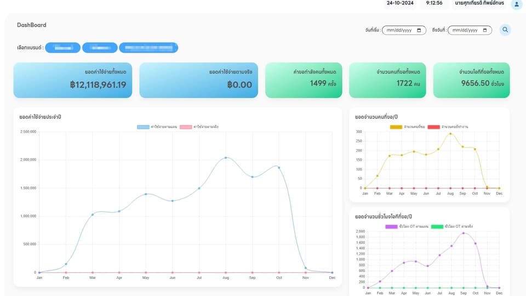
Task: Click the magnifier search button
Action: click(505, 30)
